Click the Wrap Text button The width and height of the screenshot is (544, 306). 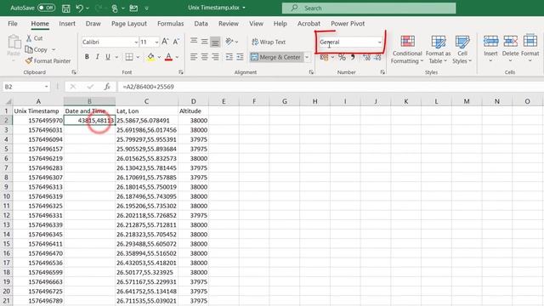click(x=269, y=42)
